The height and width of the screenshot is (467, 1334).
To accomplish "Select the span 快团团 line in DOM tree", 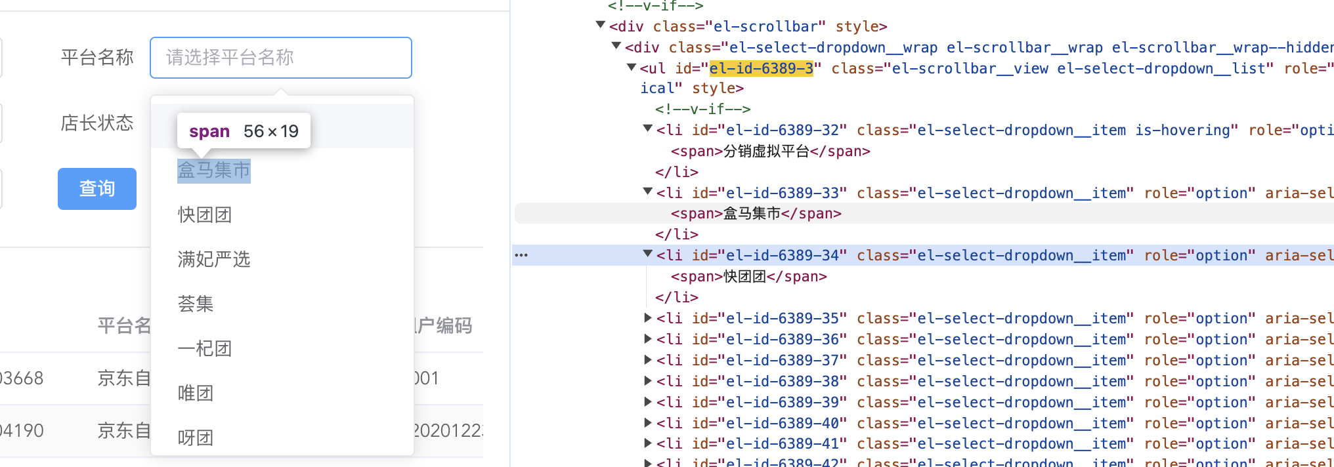I will 748,277.
